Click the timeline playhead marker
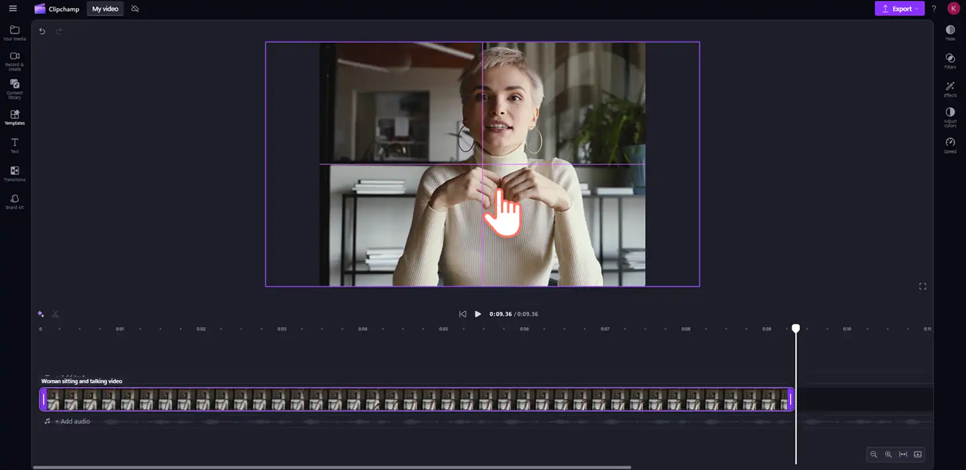Image resolution: width=966 pixels, height=470 pixels. pos(796,328)
